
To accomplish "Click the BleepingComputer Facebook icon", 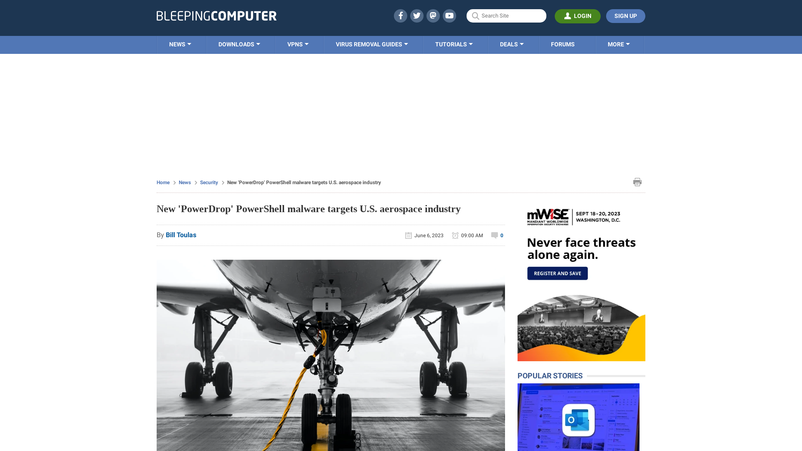I will tap(401, 16).
